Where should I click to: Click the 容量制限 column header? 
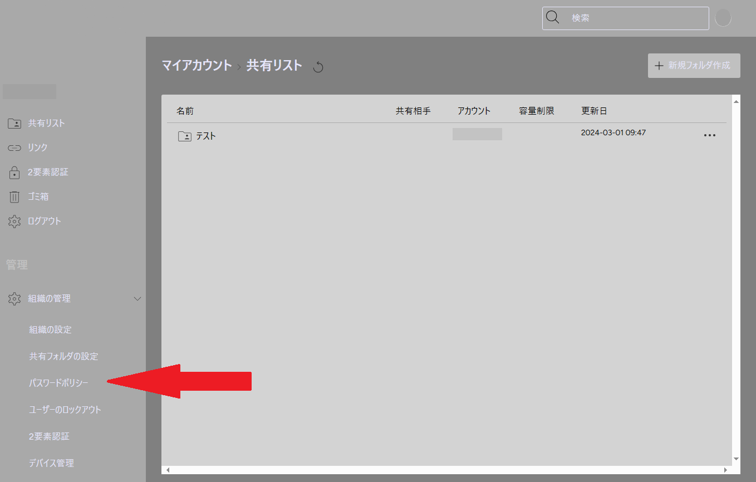(537, 111)
